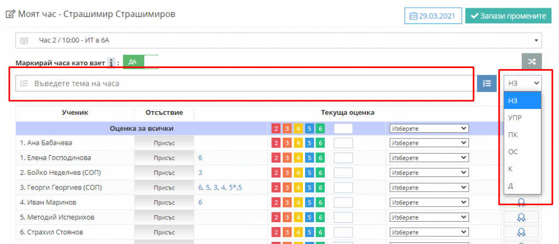The width and height of the screenshot is (559, 244).
Task: Select ОС option in the open dropdown
Action: 513,152
